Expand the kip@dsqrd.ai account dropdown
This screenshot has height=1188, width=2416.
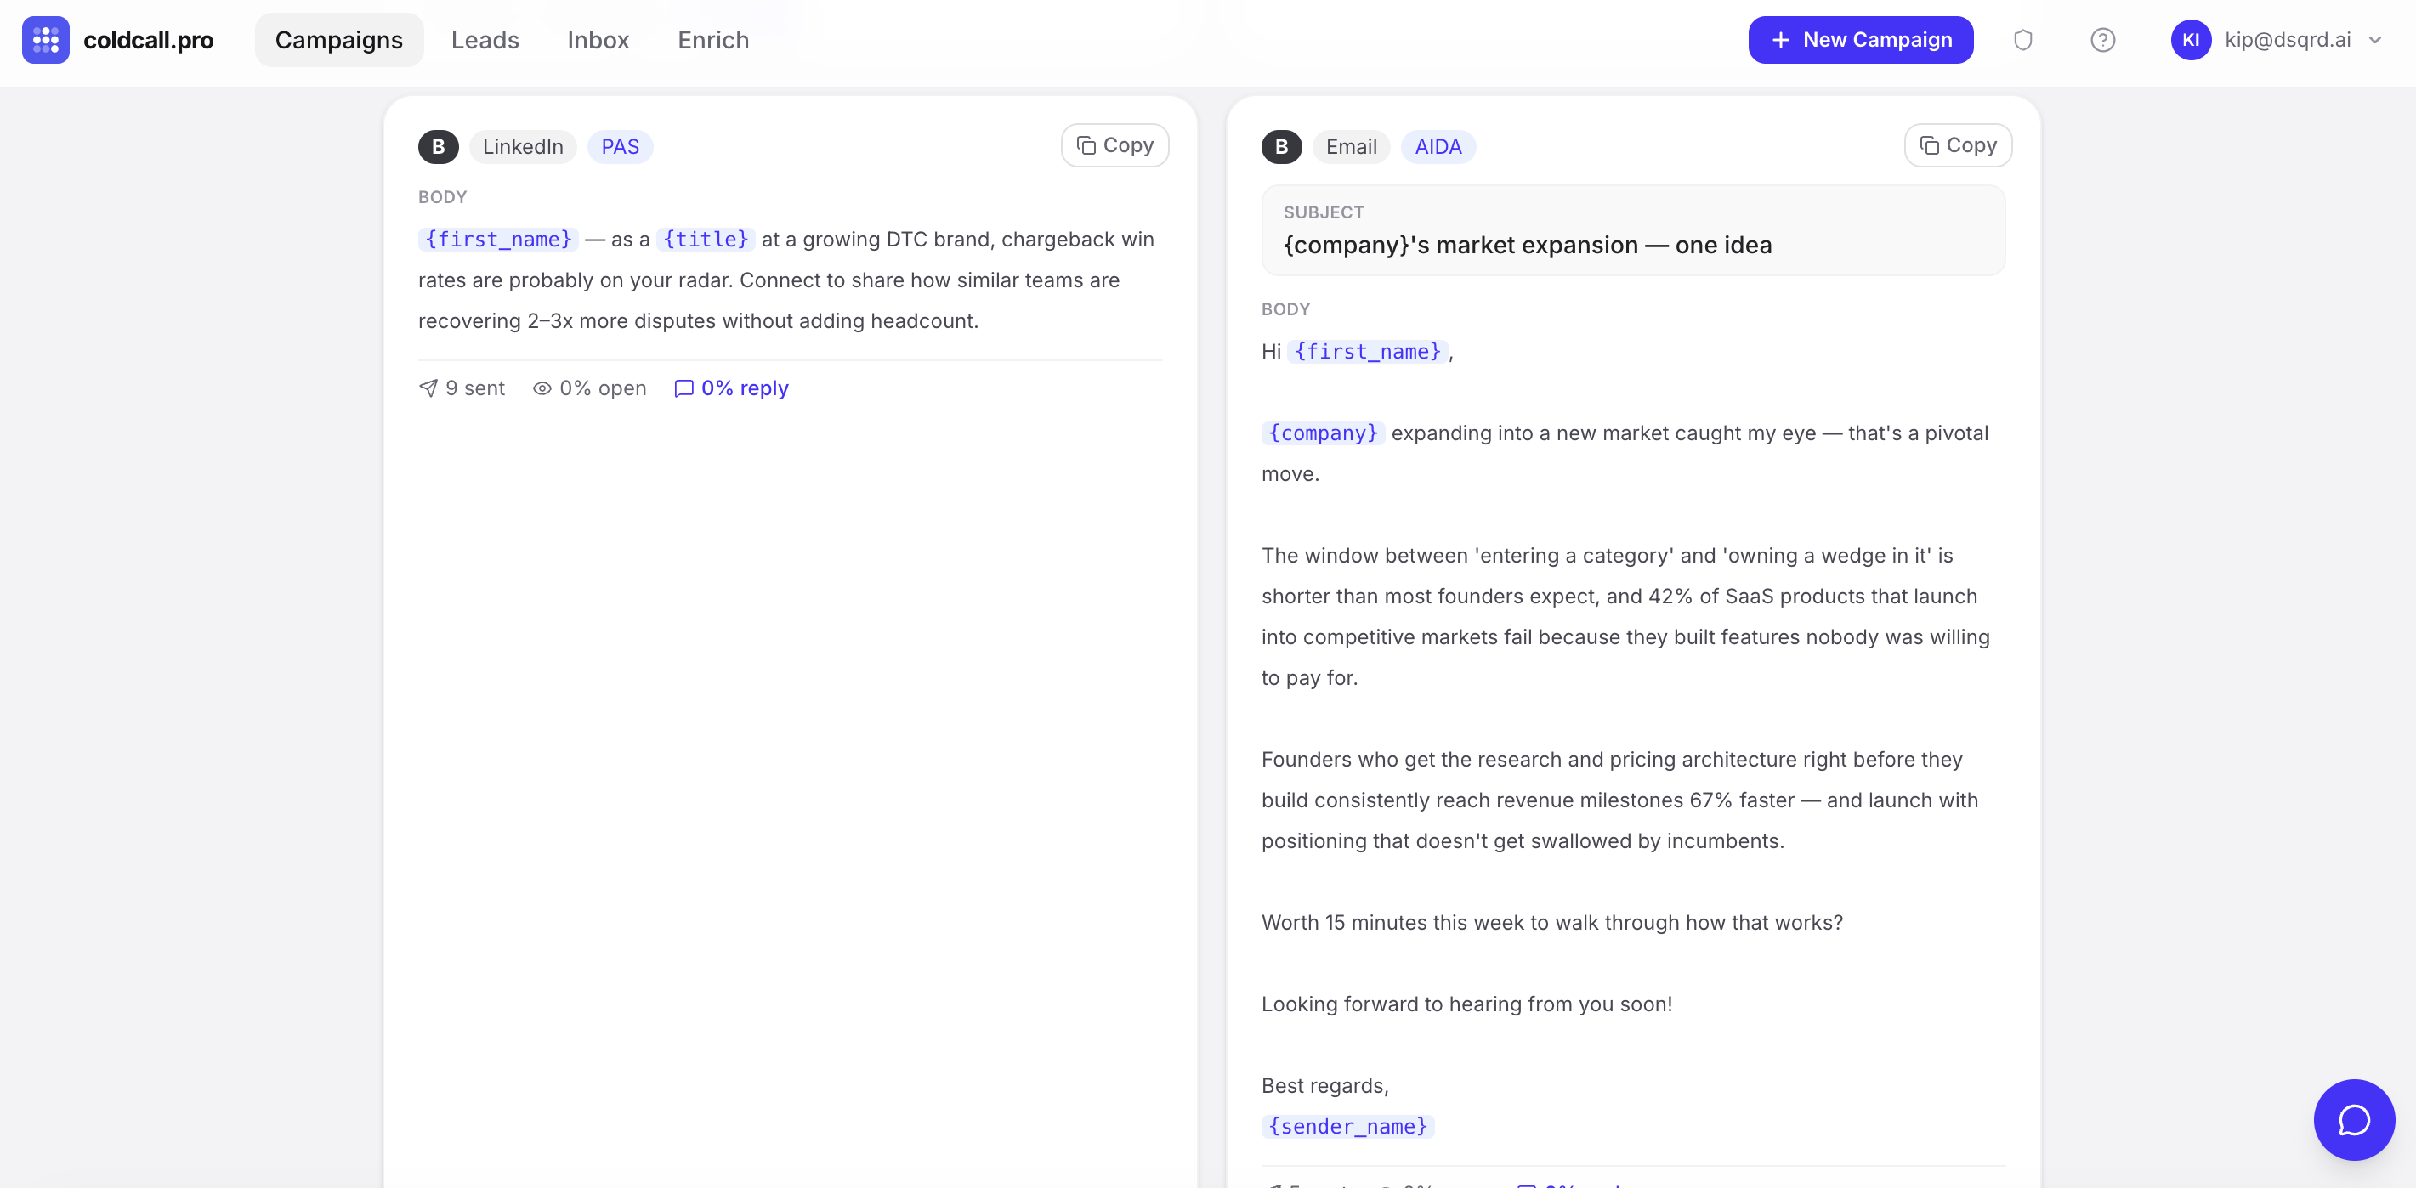[x=2373, y=39]
